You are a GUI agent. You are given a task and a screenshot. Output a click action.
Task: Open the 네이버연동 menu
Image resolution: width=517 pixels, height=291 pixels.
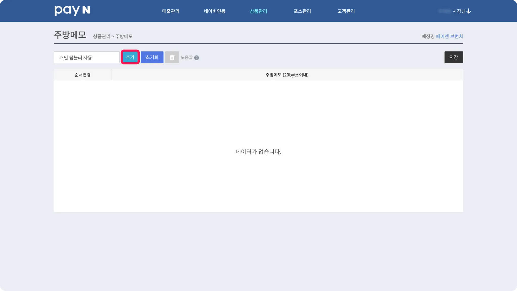[x=215, y=11]
